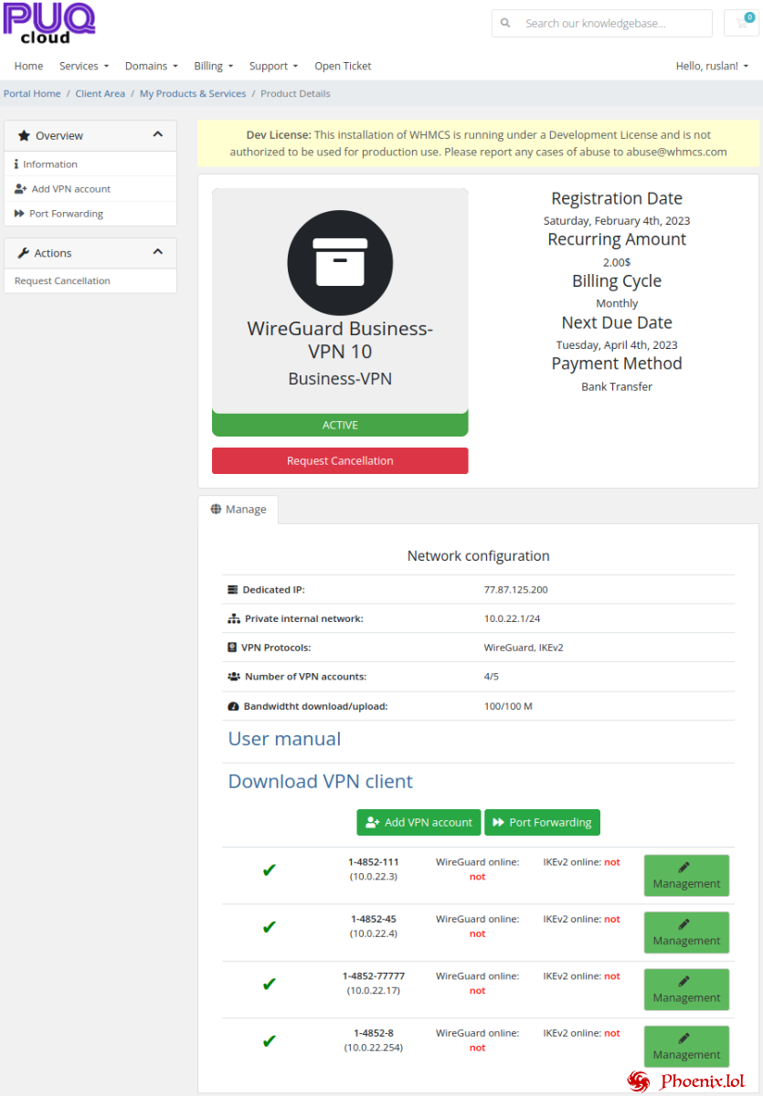Image resolution: width=763 pixels, height=1096 pixels.
Task: Expand the Services dropdown menu
Action: (x=83, y=66)
